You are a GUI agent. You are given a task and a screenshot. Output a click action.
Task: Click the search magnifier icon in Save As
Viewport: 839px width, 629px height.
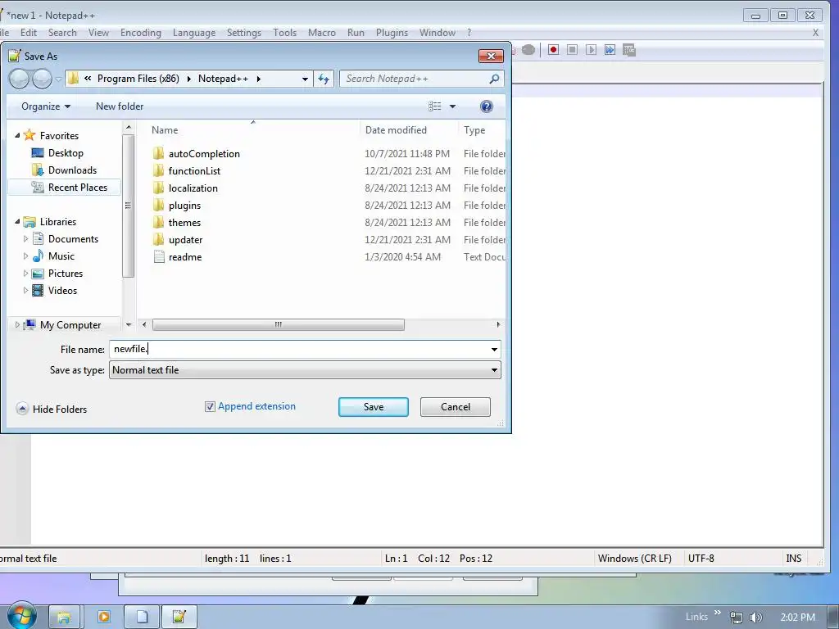point(494,79)
